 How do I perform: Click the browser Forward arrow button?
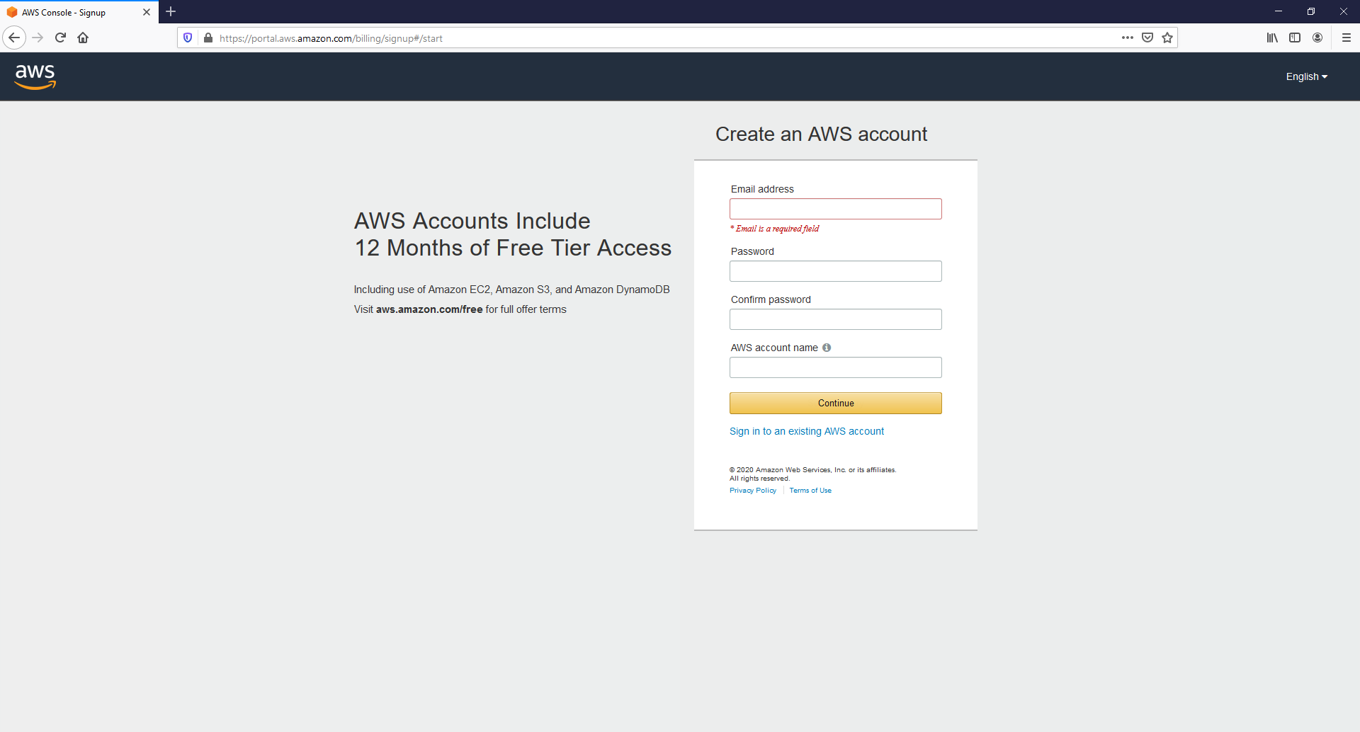coord(38,38)
